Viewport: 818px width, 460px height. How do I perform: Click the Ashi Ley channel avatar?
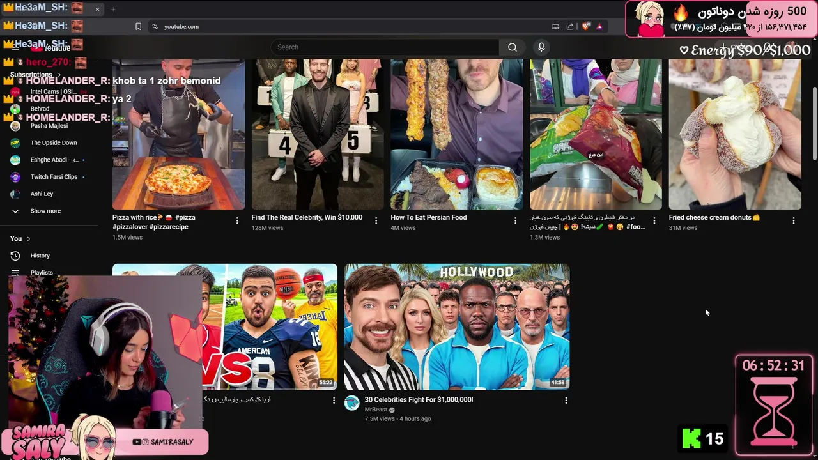click(x=15, y=194)
